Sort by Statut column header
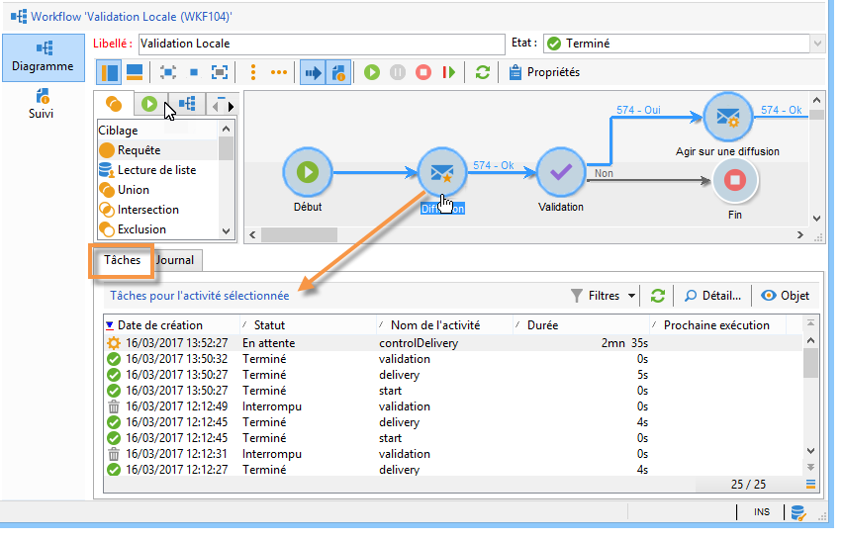843x540 pixels. tap(309, 325)
